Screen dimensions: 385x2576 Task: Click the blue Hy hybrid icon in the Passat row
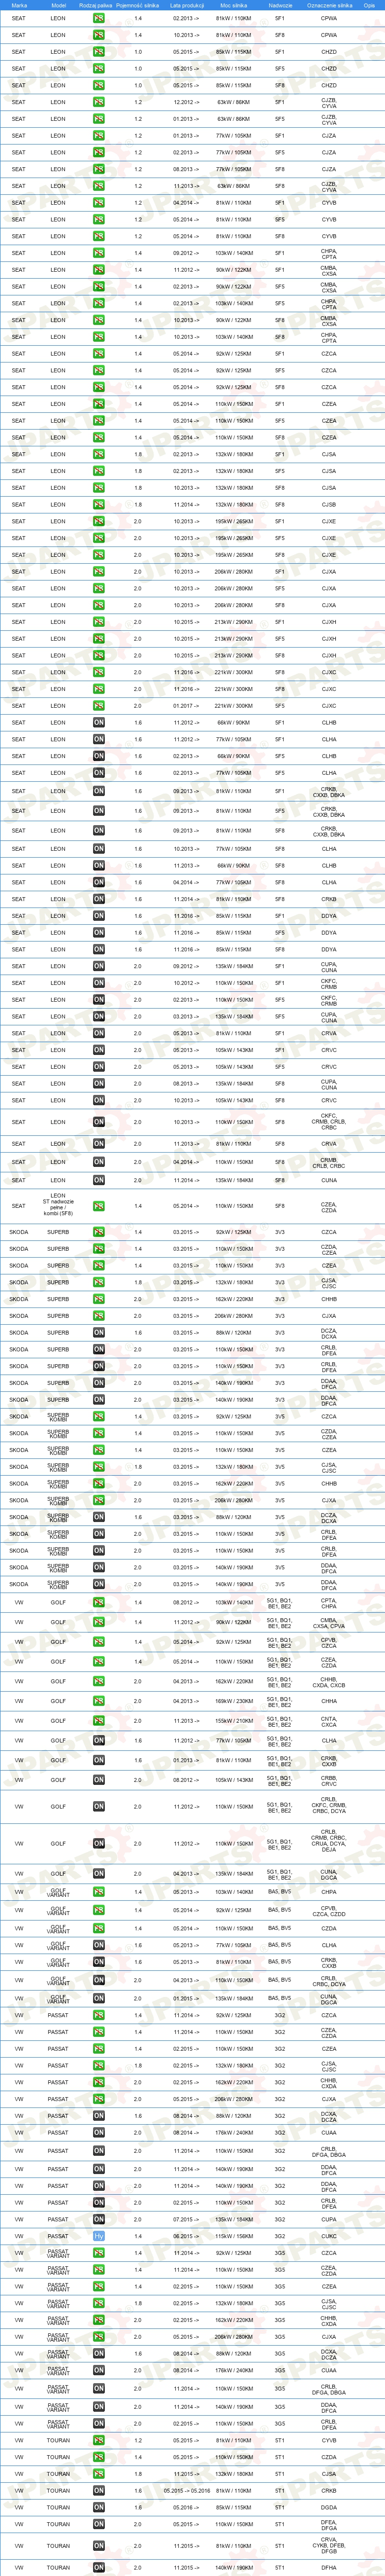click(99, 2236)
